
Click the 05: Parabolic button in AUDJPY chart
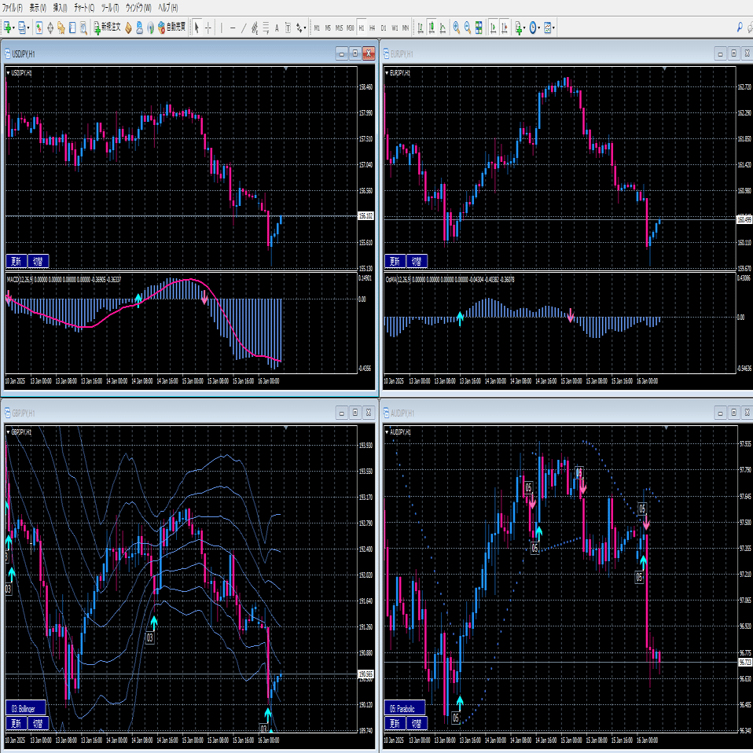tap(404, 708)
